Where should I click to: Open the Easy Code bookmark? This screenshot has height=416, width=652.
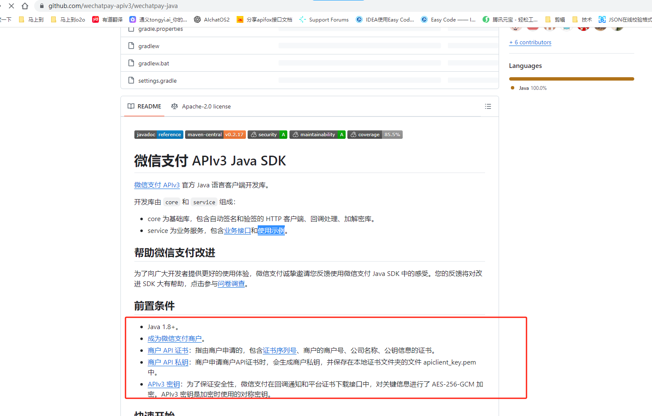(448, 19)
